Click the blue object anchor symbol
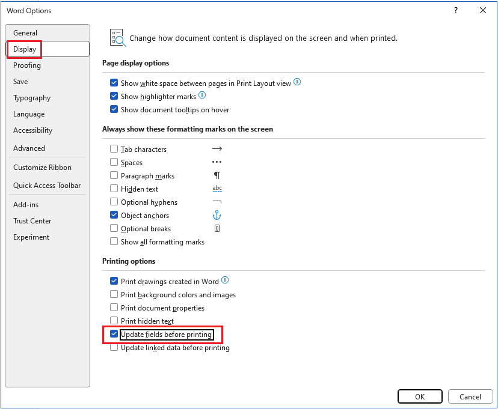 (217, 215)
